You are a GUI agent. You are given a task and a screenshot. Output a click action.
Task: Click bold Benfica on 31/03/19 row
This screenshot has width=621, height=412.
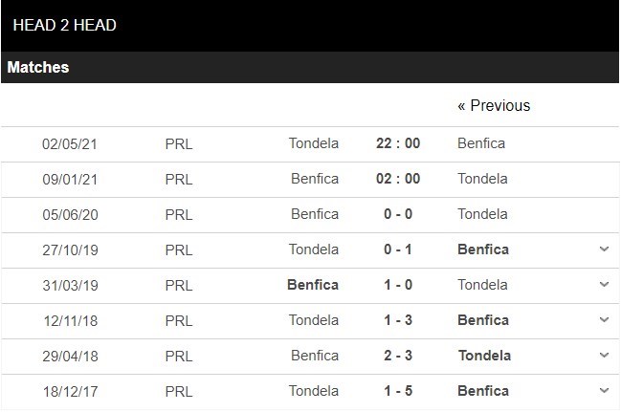(x=312, y=285)
